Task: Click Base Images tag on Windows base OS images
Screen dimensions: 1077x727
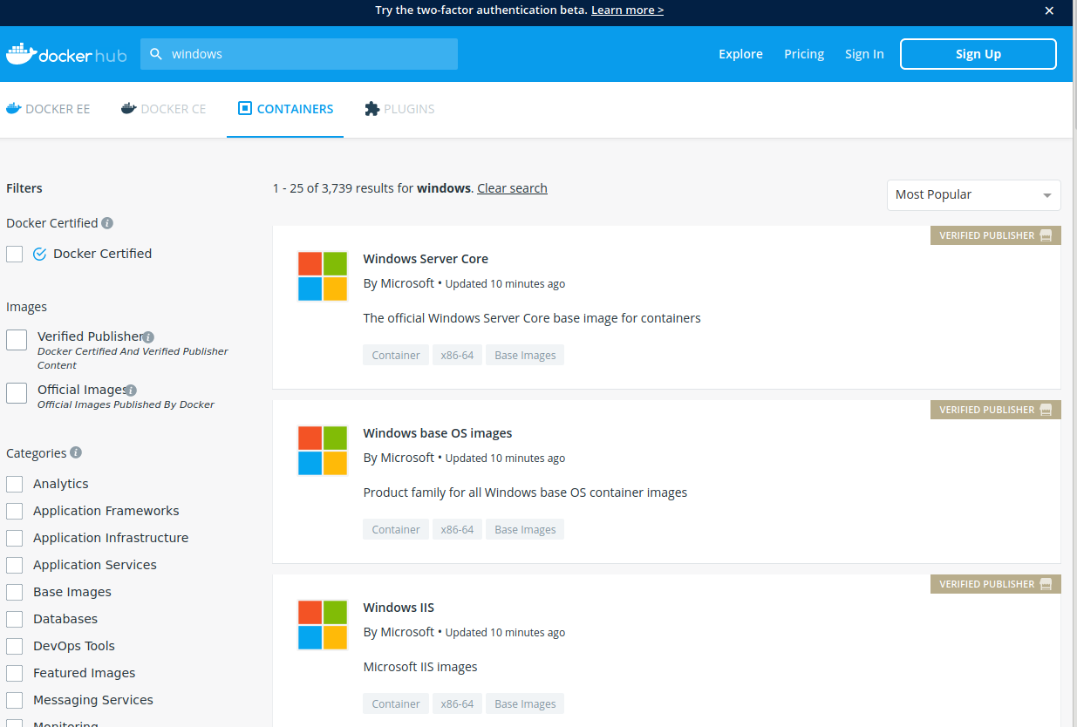Action: (x=525, y=530)
